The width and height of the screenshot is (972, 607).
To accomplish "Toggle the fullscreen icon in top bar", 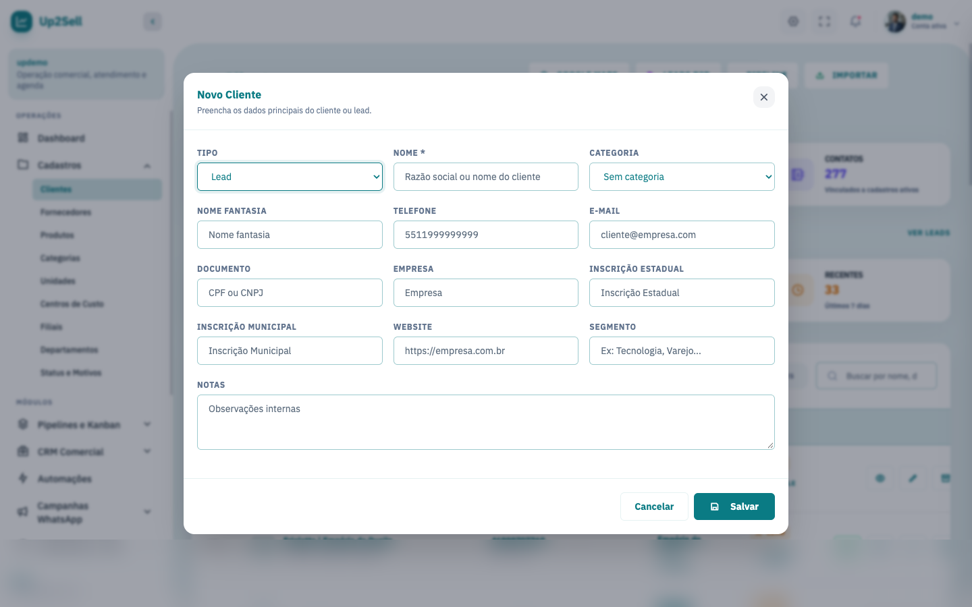I will coord(824,22).
